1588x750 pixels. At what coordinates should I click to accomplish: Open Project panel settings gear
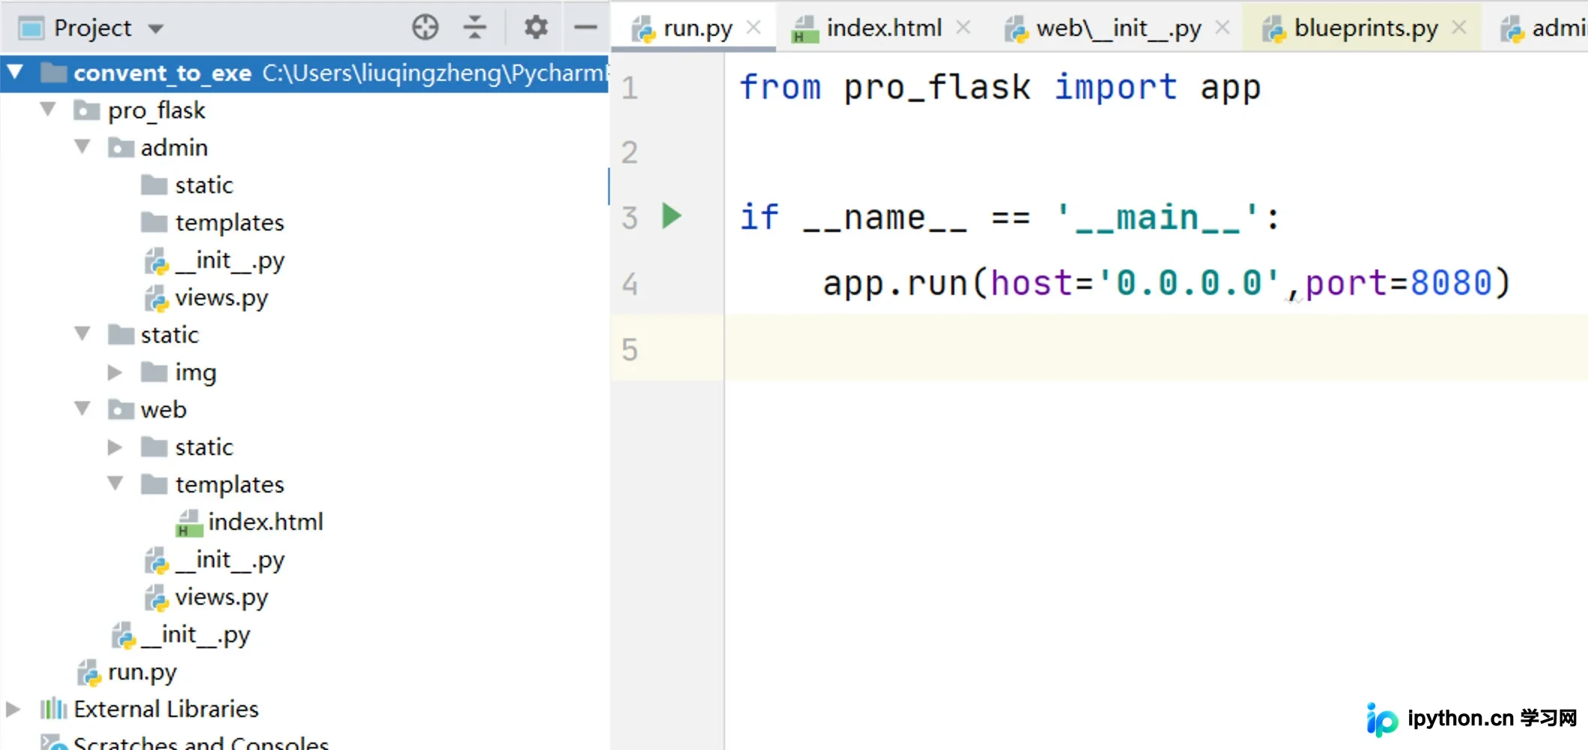pyautogui.click(x=536, y=28)
